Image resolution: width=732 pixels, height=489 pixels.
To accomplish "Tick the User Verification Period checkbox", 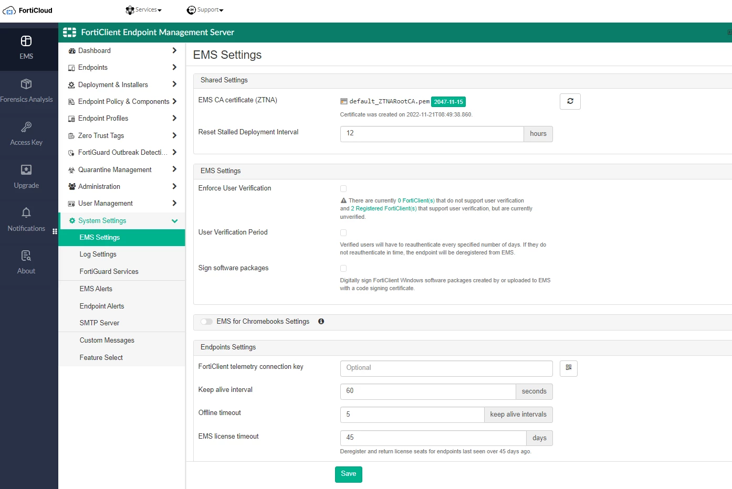I will 343,233.
